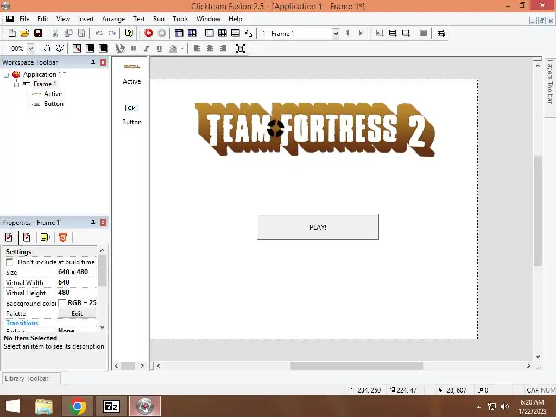Screen dimensions: 556x417
Task: Open the contents help icon
Action: [x=129, y=33]
